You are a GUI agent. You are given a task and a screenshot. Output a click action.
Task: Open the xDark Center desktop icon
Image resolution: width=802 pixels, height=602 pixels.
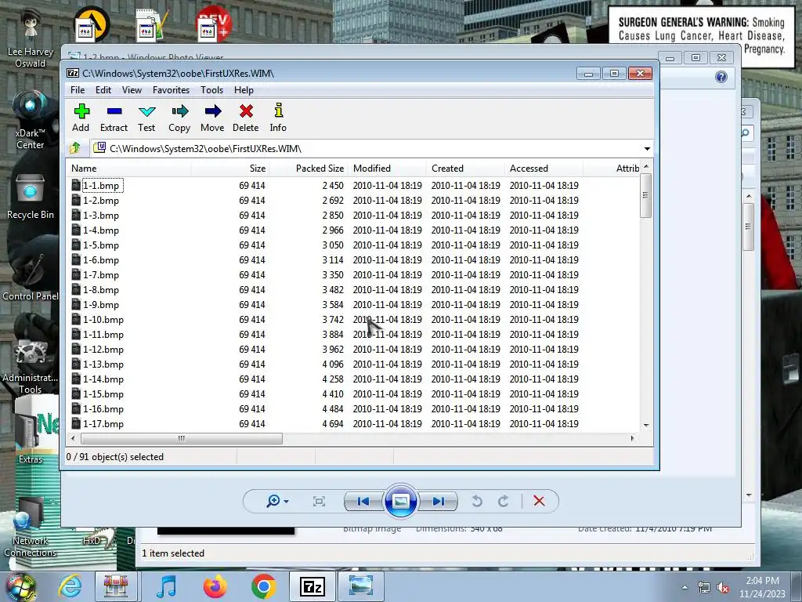click(31, 120)
